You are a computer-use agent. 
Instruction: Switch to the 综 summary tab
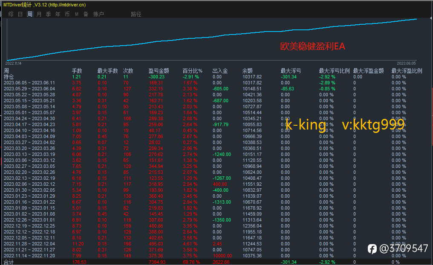[11, 14]
